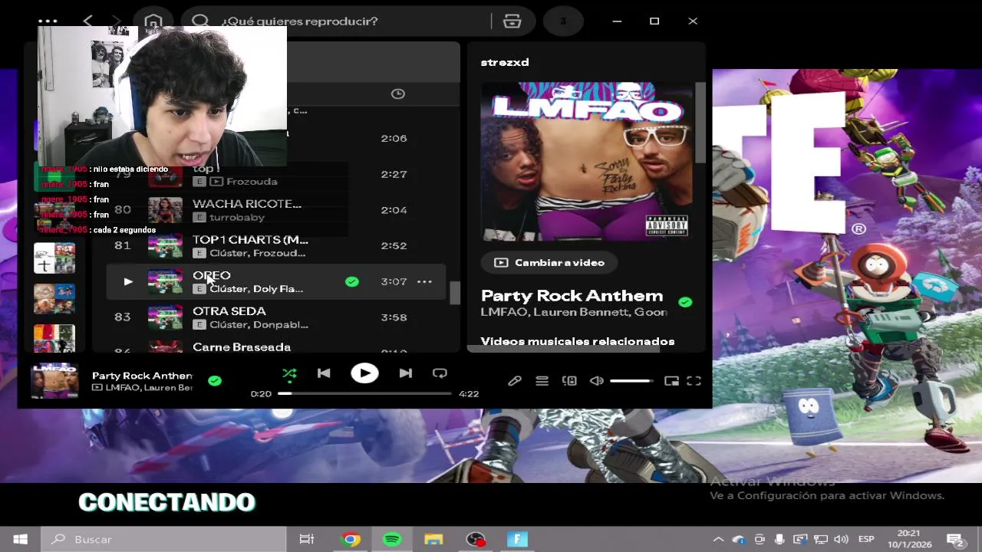The height and width of the screenshot is (552, 982).
Task: Go forward with the right arrow
Action: [117, 21]
